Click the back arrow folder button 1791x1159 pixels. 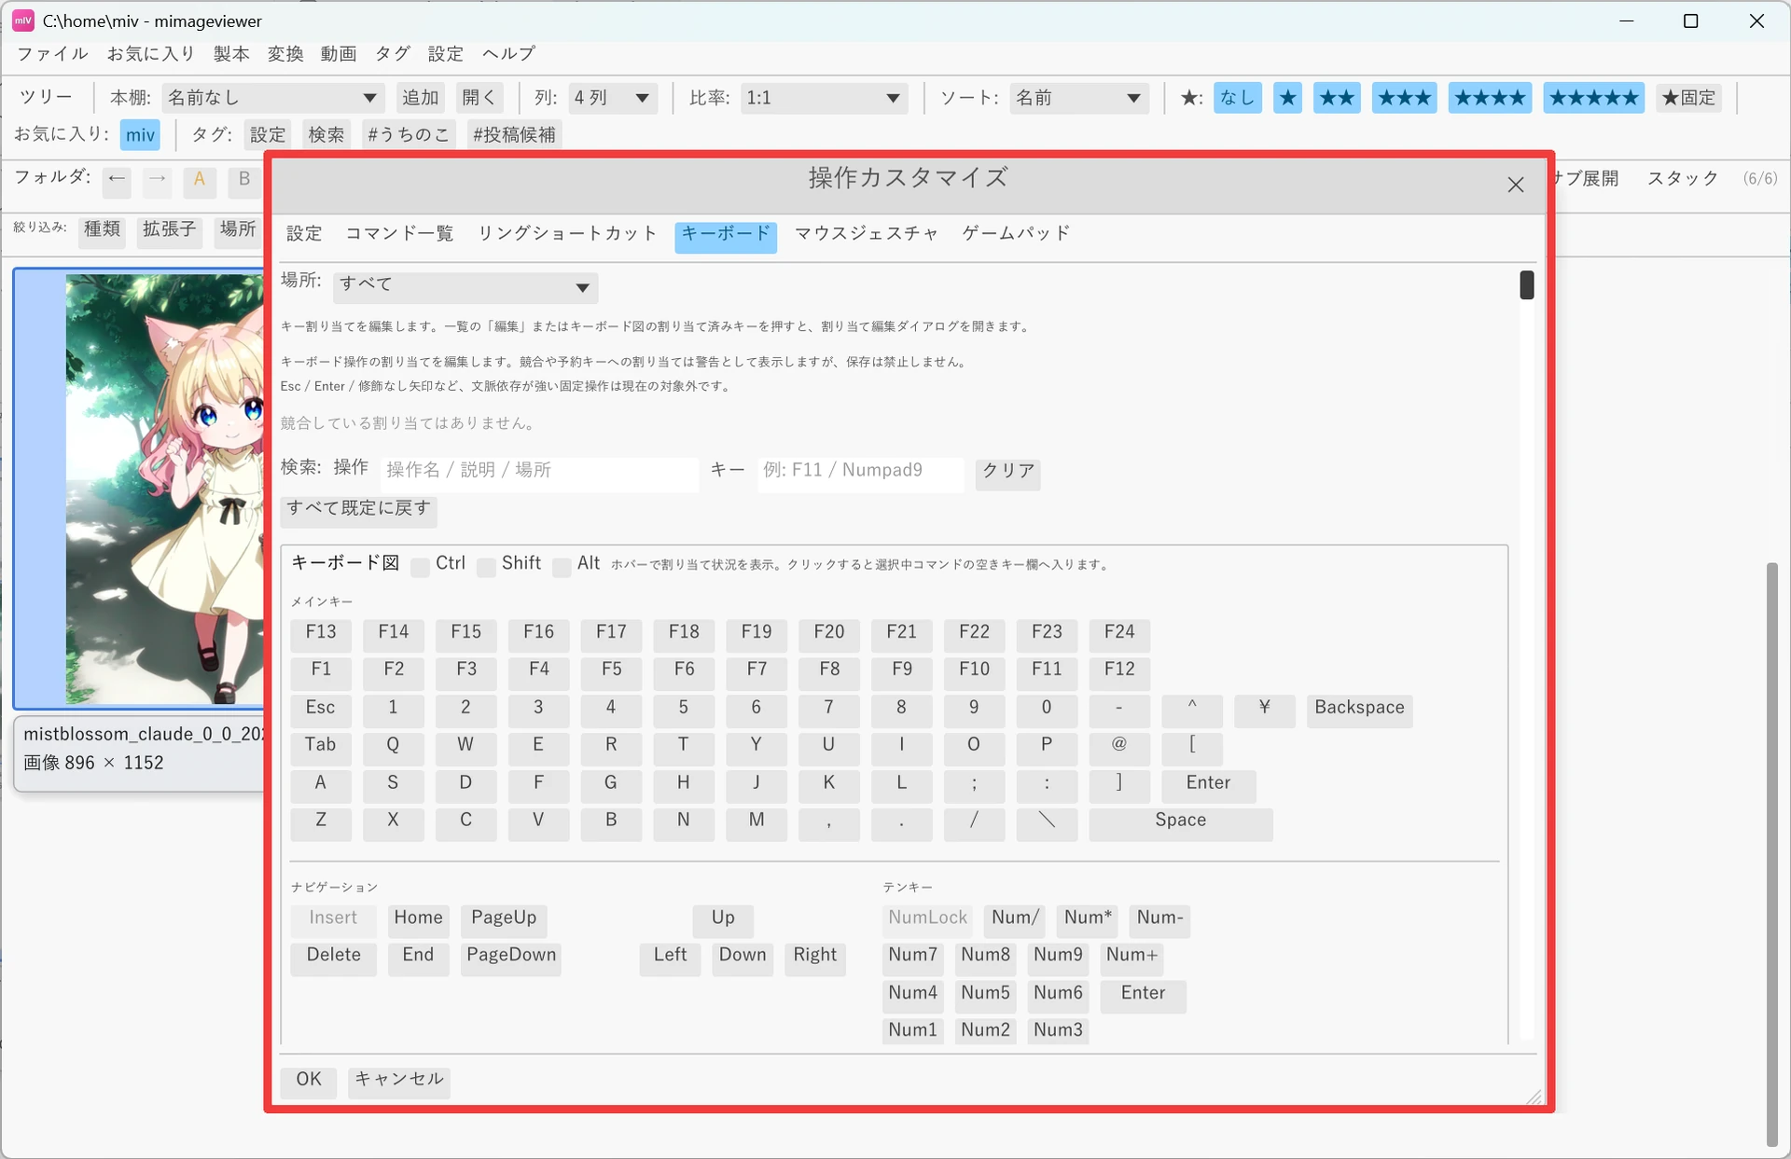pyautogui.click(x=117, y=179)
